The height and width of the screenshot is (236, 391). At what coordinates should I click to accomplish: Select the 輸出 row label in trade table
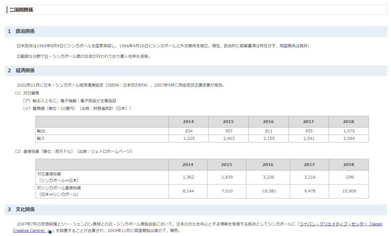pyautogui.click(x=41, y=131)
